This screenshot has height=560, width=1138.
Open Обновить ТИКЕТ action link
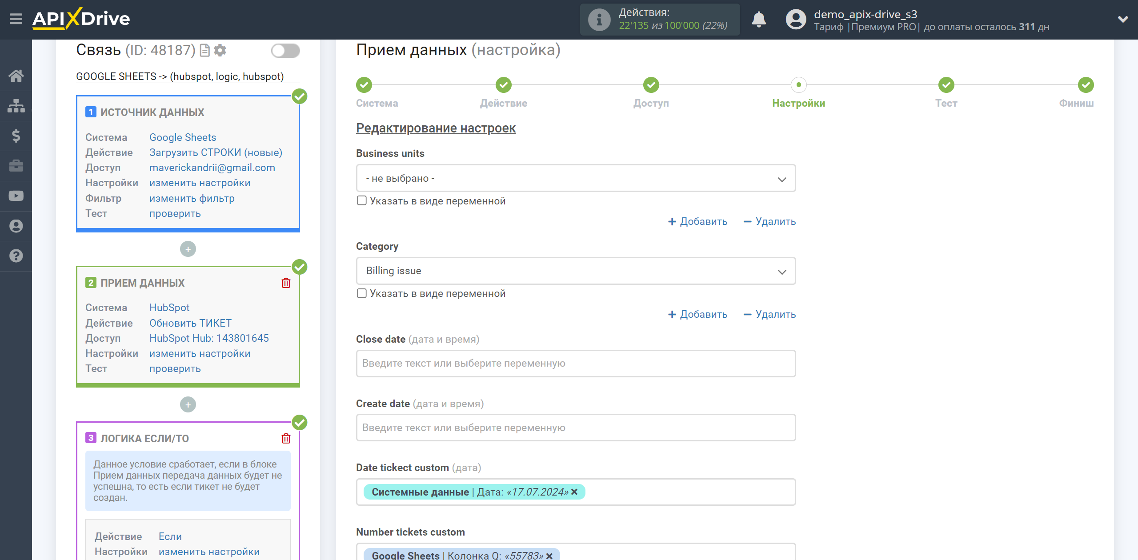190,323
